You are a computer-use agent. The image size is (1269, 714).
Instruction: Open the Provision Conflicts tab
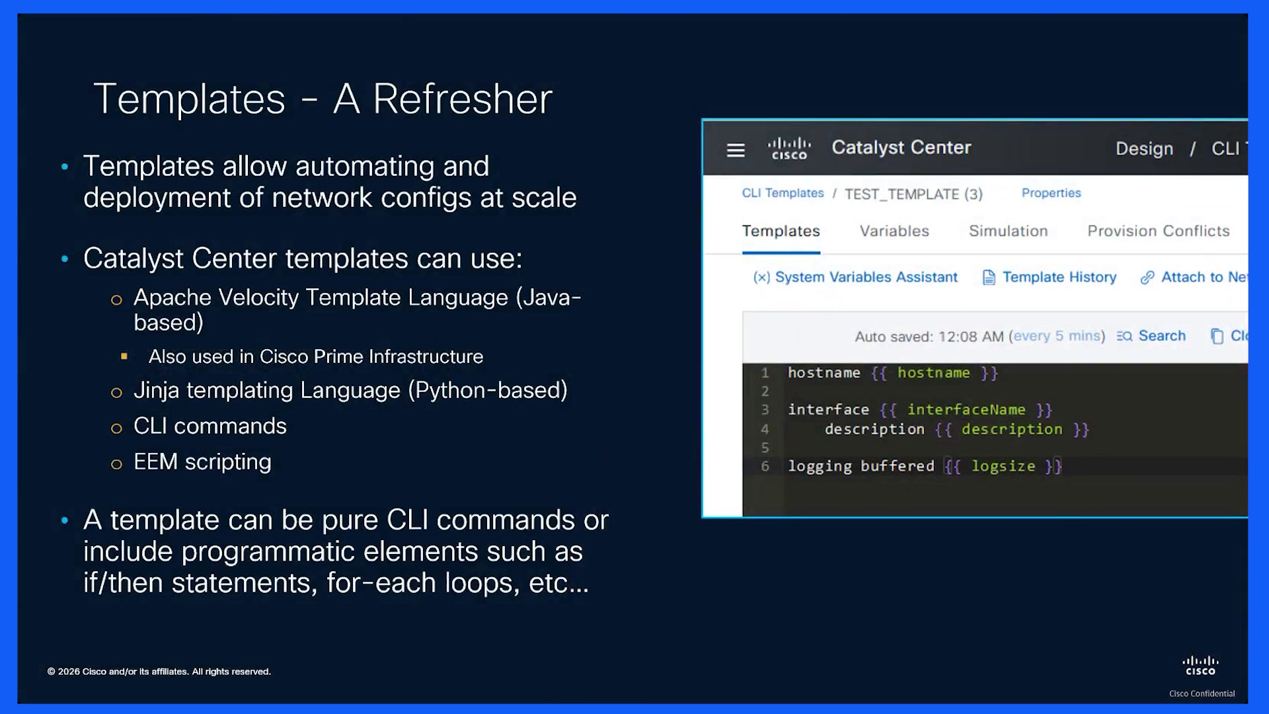1158,231
